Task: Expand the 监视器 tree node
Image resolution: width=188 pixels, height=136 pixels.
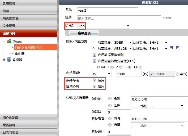Action: tap(4, 60)
